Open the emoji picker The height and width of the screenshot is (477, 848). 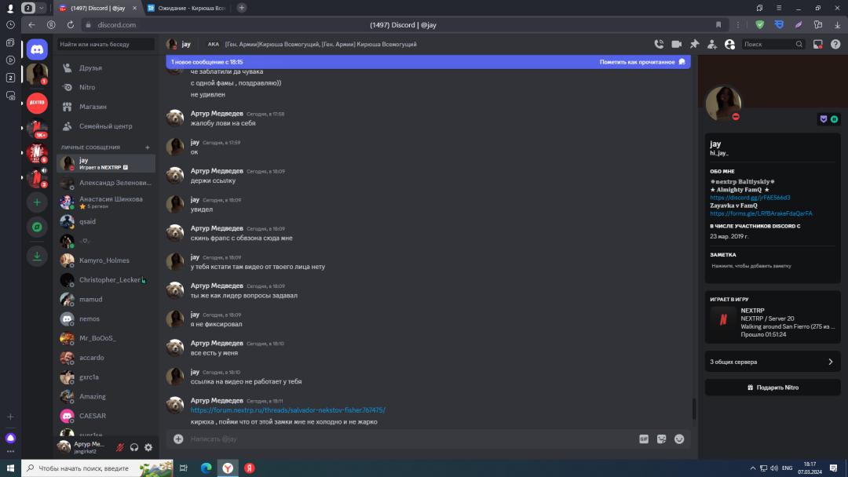(x=679, y=439)
